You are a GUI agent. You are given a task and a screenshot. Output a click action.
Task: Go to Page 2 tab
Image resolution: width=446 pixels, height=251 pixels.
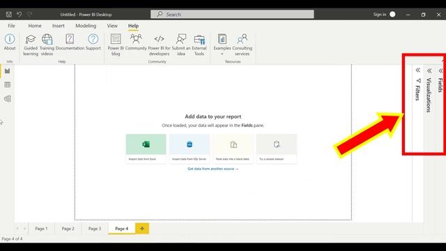click(x=68, y=229)
